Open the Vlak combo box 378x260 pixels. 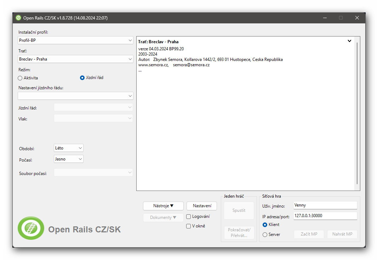pos(93,118)
